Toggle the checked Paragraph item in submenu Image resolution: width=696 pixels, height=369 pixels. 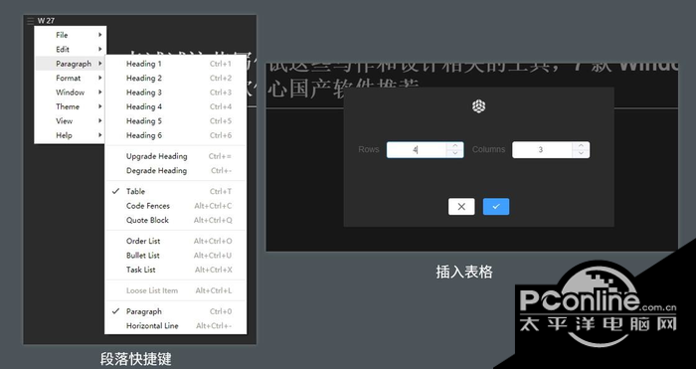pos(175,311)
